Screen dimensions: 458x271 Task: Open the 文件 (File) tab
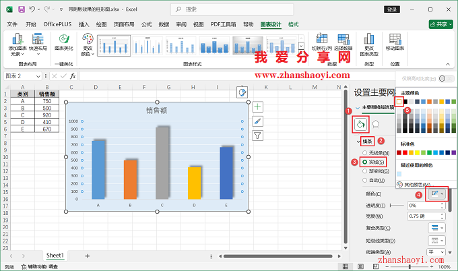[x=12, y=24]
